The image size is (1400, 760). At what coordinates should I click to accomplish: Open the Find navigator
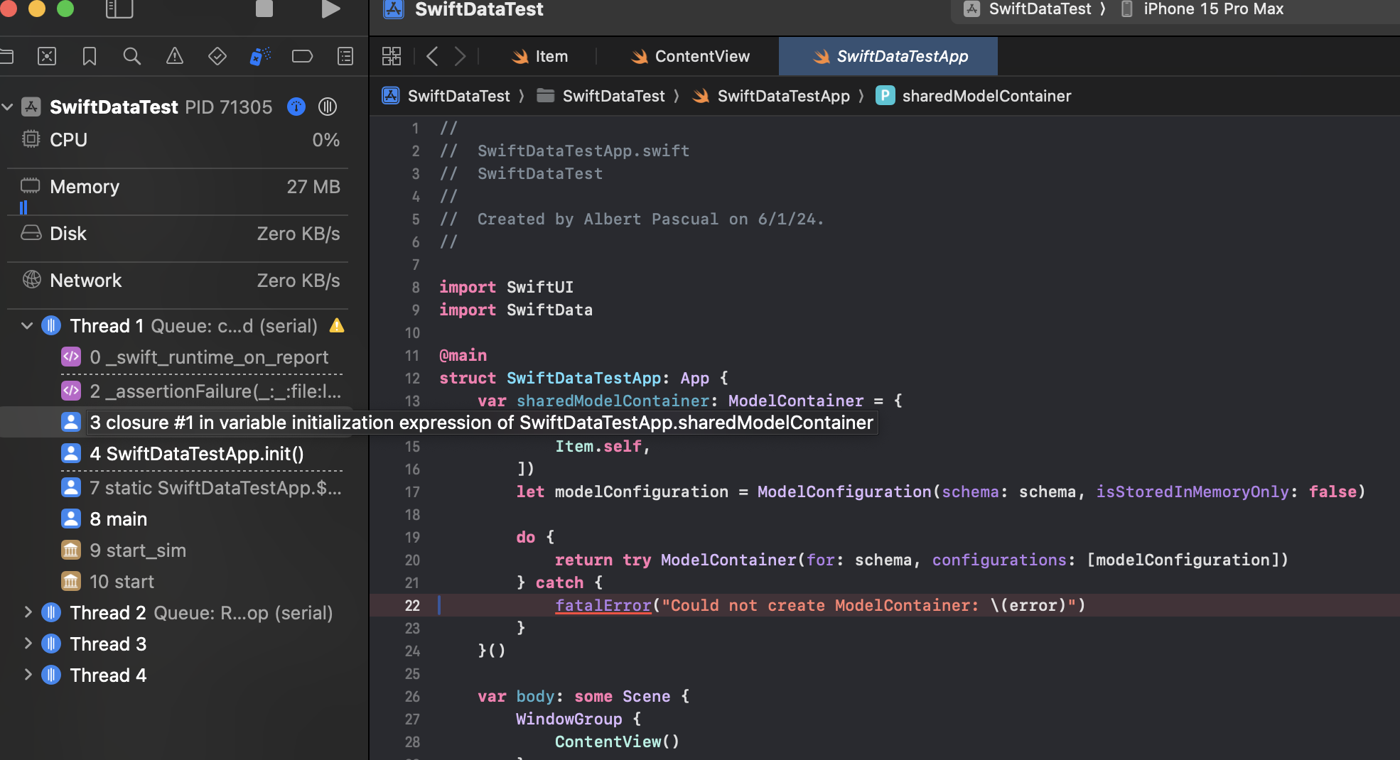point(132,56)
